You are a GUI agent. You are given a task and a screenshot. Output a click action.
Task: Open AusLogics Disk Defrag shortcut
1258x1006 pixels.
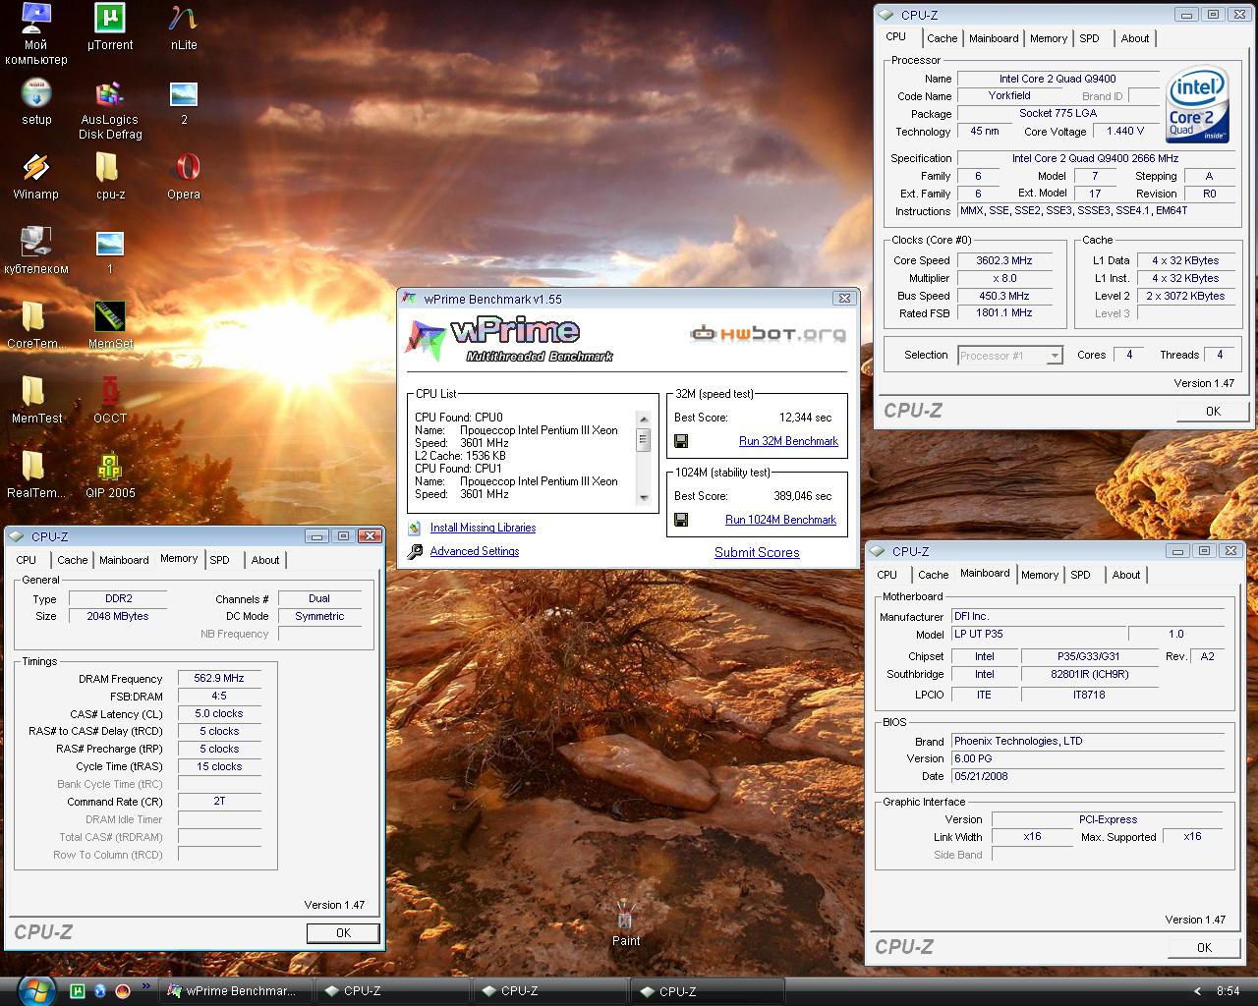(110, 110)
